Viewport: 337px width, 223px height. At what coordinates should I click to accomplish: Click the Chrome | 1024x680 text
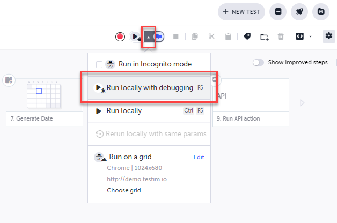click(135, 168)
